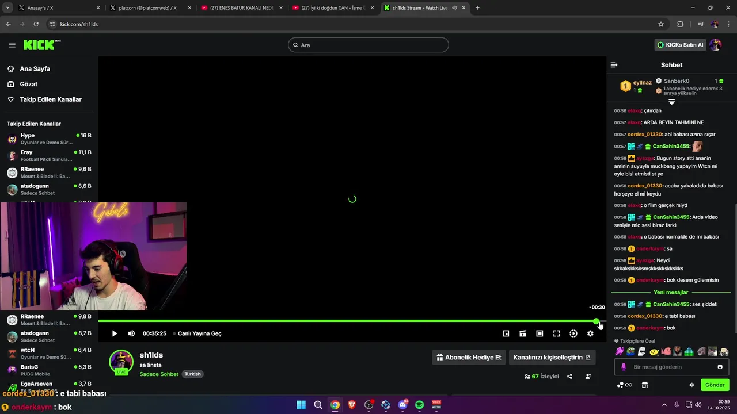Switch to the ENES BATUR YouTube tab

click(x=242, y=8)
